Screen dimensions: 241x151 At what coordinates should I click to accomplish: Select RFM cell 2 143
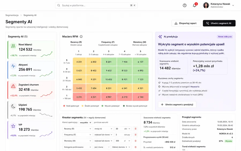pos(141,97)
